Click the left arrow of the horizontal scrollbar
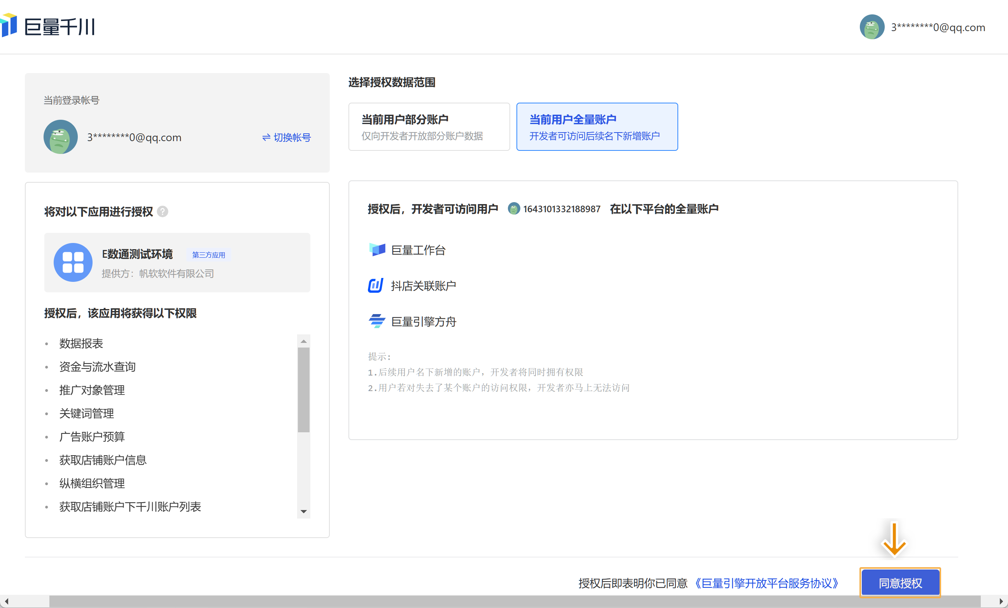The width and height of the screenshot is (1008, 608). click(x=7, y=601)
